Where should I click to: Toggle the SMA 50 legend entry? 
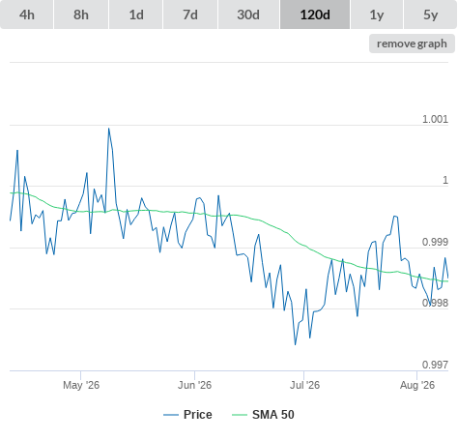coord(273,415)
